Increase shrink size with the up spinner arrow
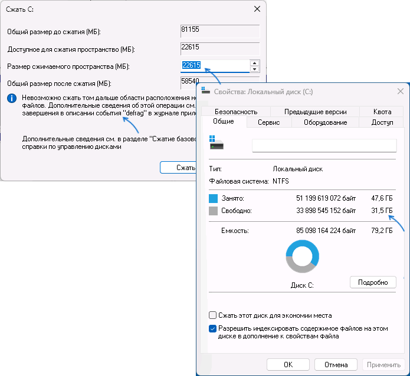The image size is (410, 376). (254, 63)
